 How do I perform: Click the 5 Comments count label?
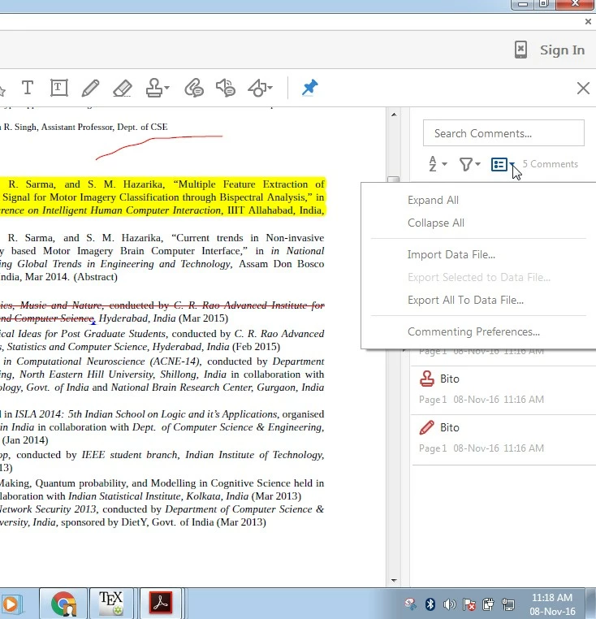click(x=551, y=164)
